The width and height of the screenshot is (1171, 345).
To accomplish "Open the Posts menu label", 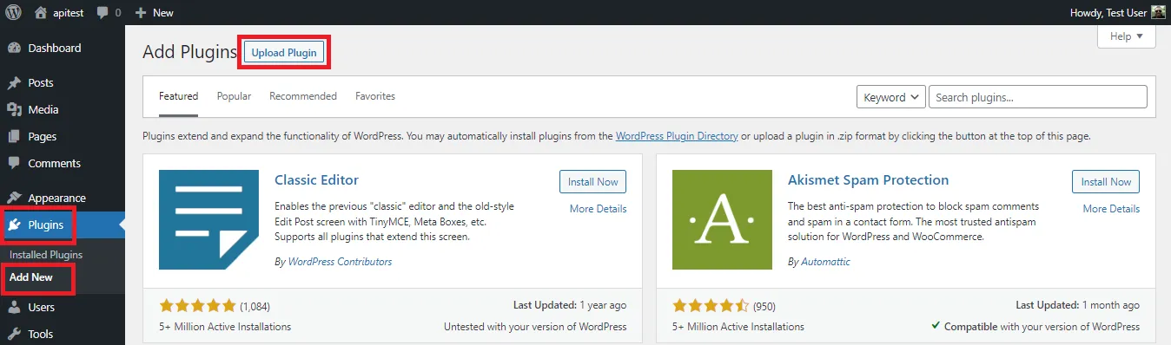I will click(41, 83).
